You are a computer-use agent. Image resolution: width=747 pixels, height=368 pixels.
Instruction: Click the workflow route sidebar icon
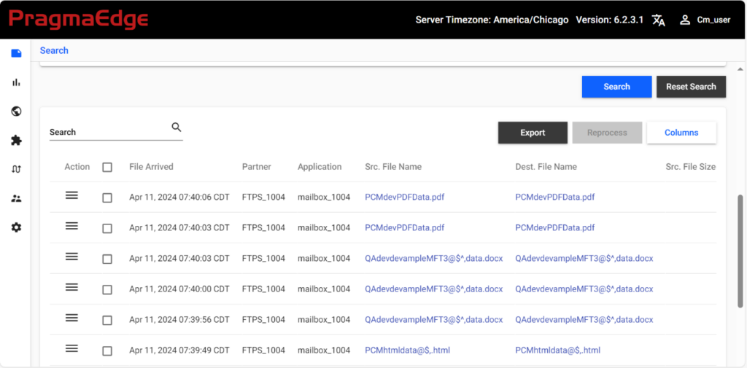[x=16, y=170]
